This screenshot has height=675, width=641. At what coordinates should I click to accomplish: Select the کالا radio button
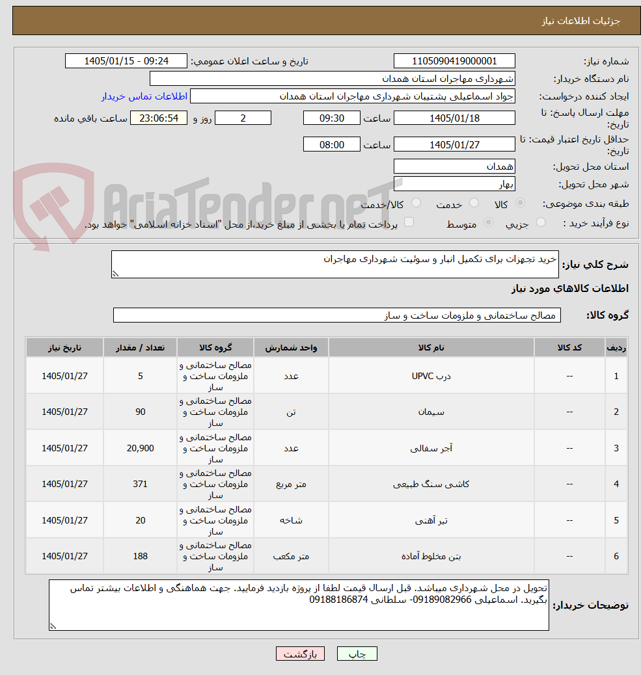coord(520,203)
